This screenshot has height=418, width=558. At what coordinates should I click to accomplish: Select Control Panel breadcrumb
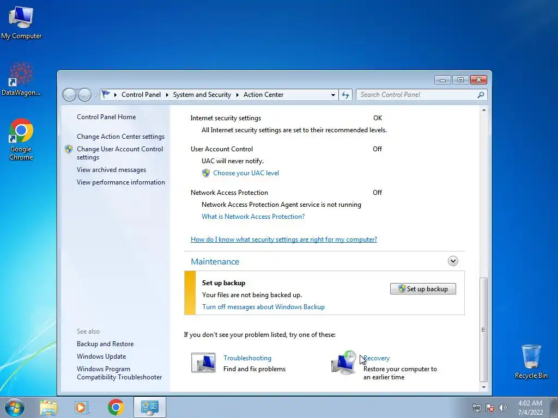coord(141,95)
